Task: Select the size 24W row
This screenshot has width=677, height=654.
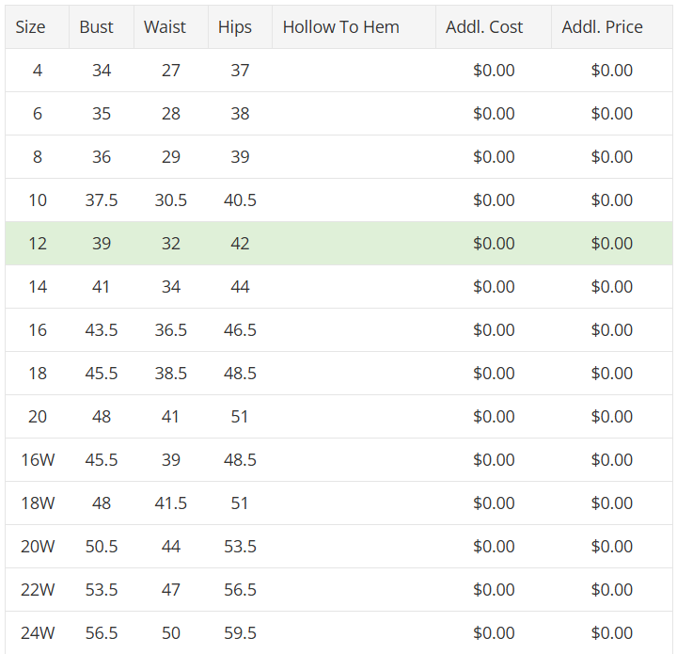Action: tap(338, 633)
